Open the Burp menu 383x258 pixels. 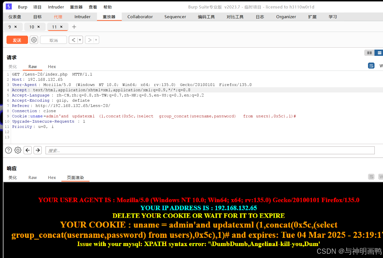point(22,7)
